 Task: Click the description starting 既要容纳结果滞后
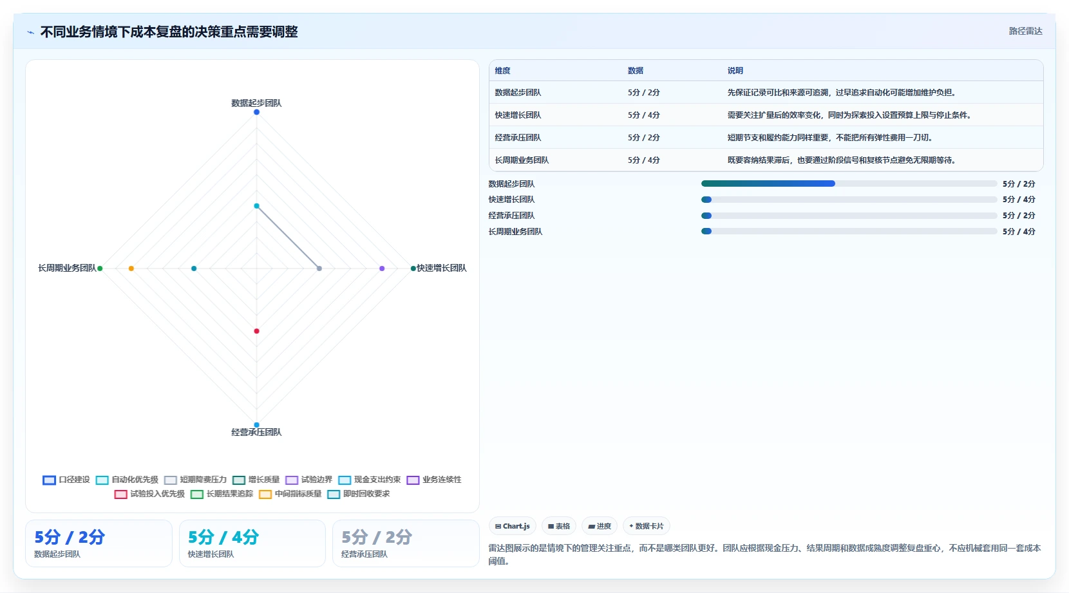tap(842, 160)
